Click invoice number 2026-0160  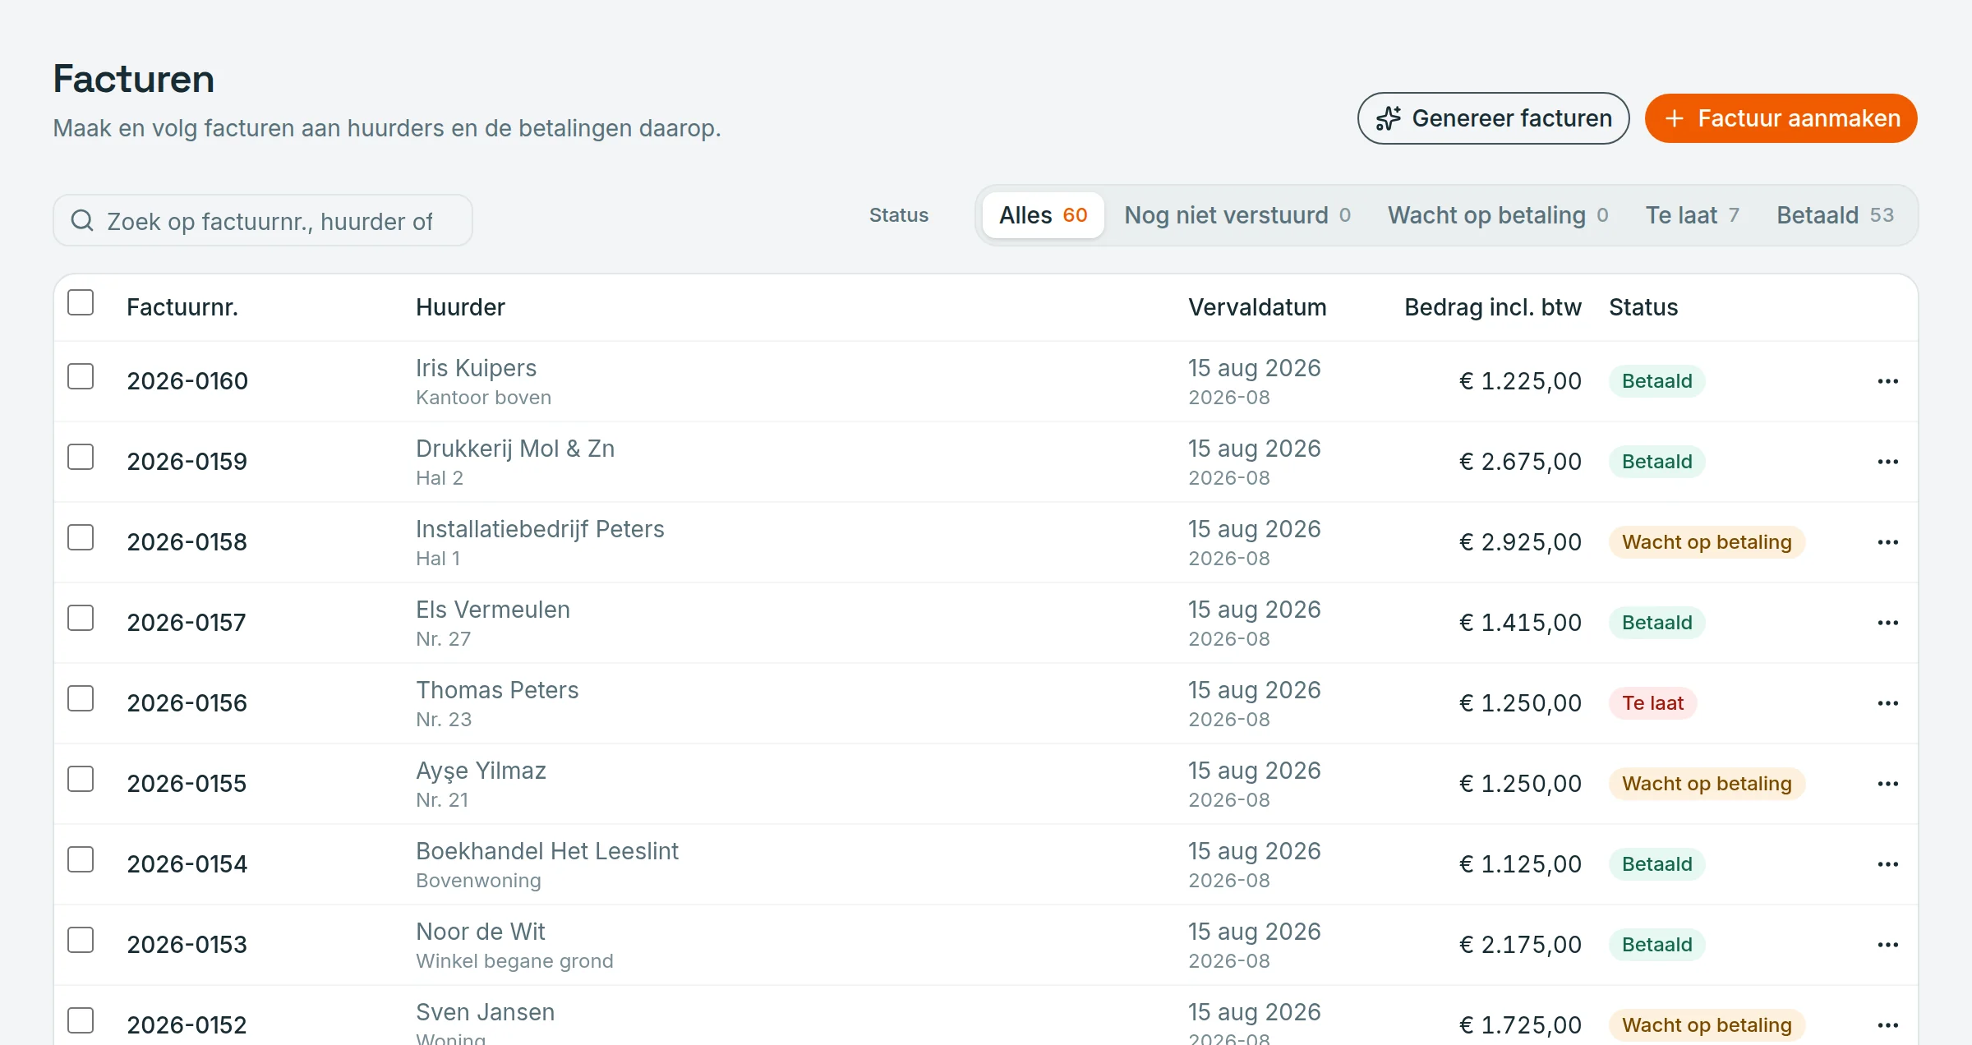click(x=187, y=381)
